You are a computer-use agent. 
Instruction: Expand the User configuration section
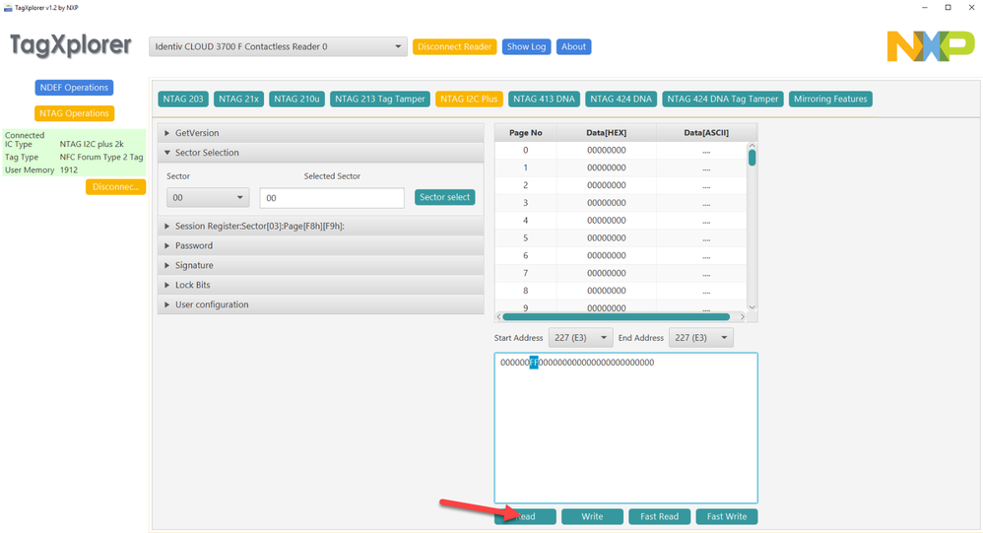click(x=321, y=304)
